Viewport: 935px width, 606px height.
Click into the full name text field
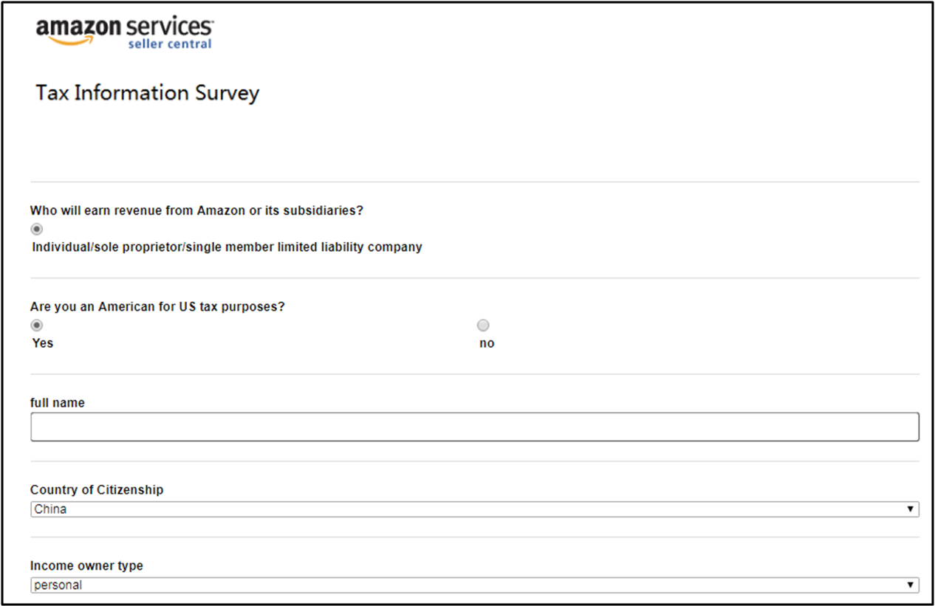(474, 427)
